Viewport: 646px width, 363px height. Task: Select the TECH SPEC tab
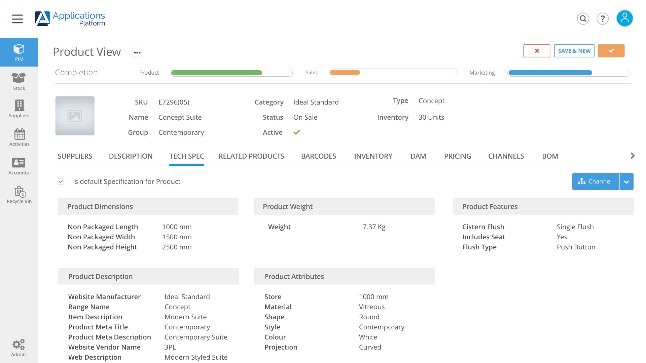pos(187,156)
